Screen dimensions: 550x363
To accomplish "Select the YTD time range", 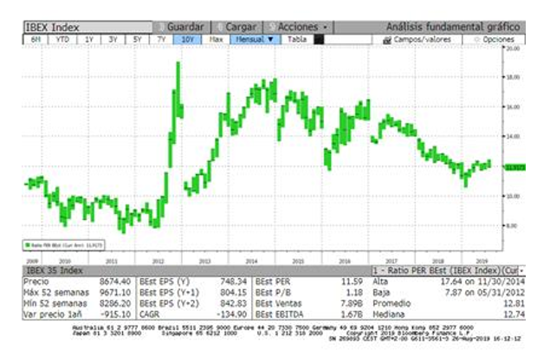I will tap(62, 39).
